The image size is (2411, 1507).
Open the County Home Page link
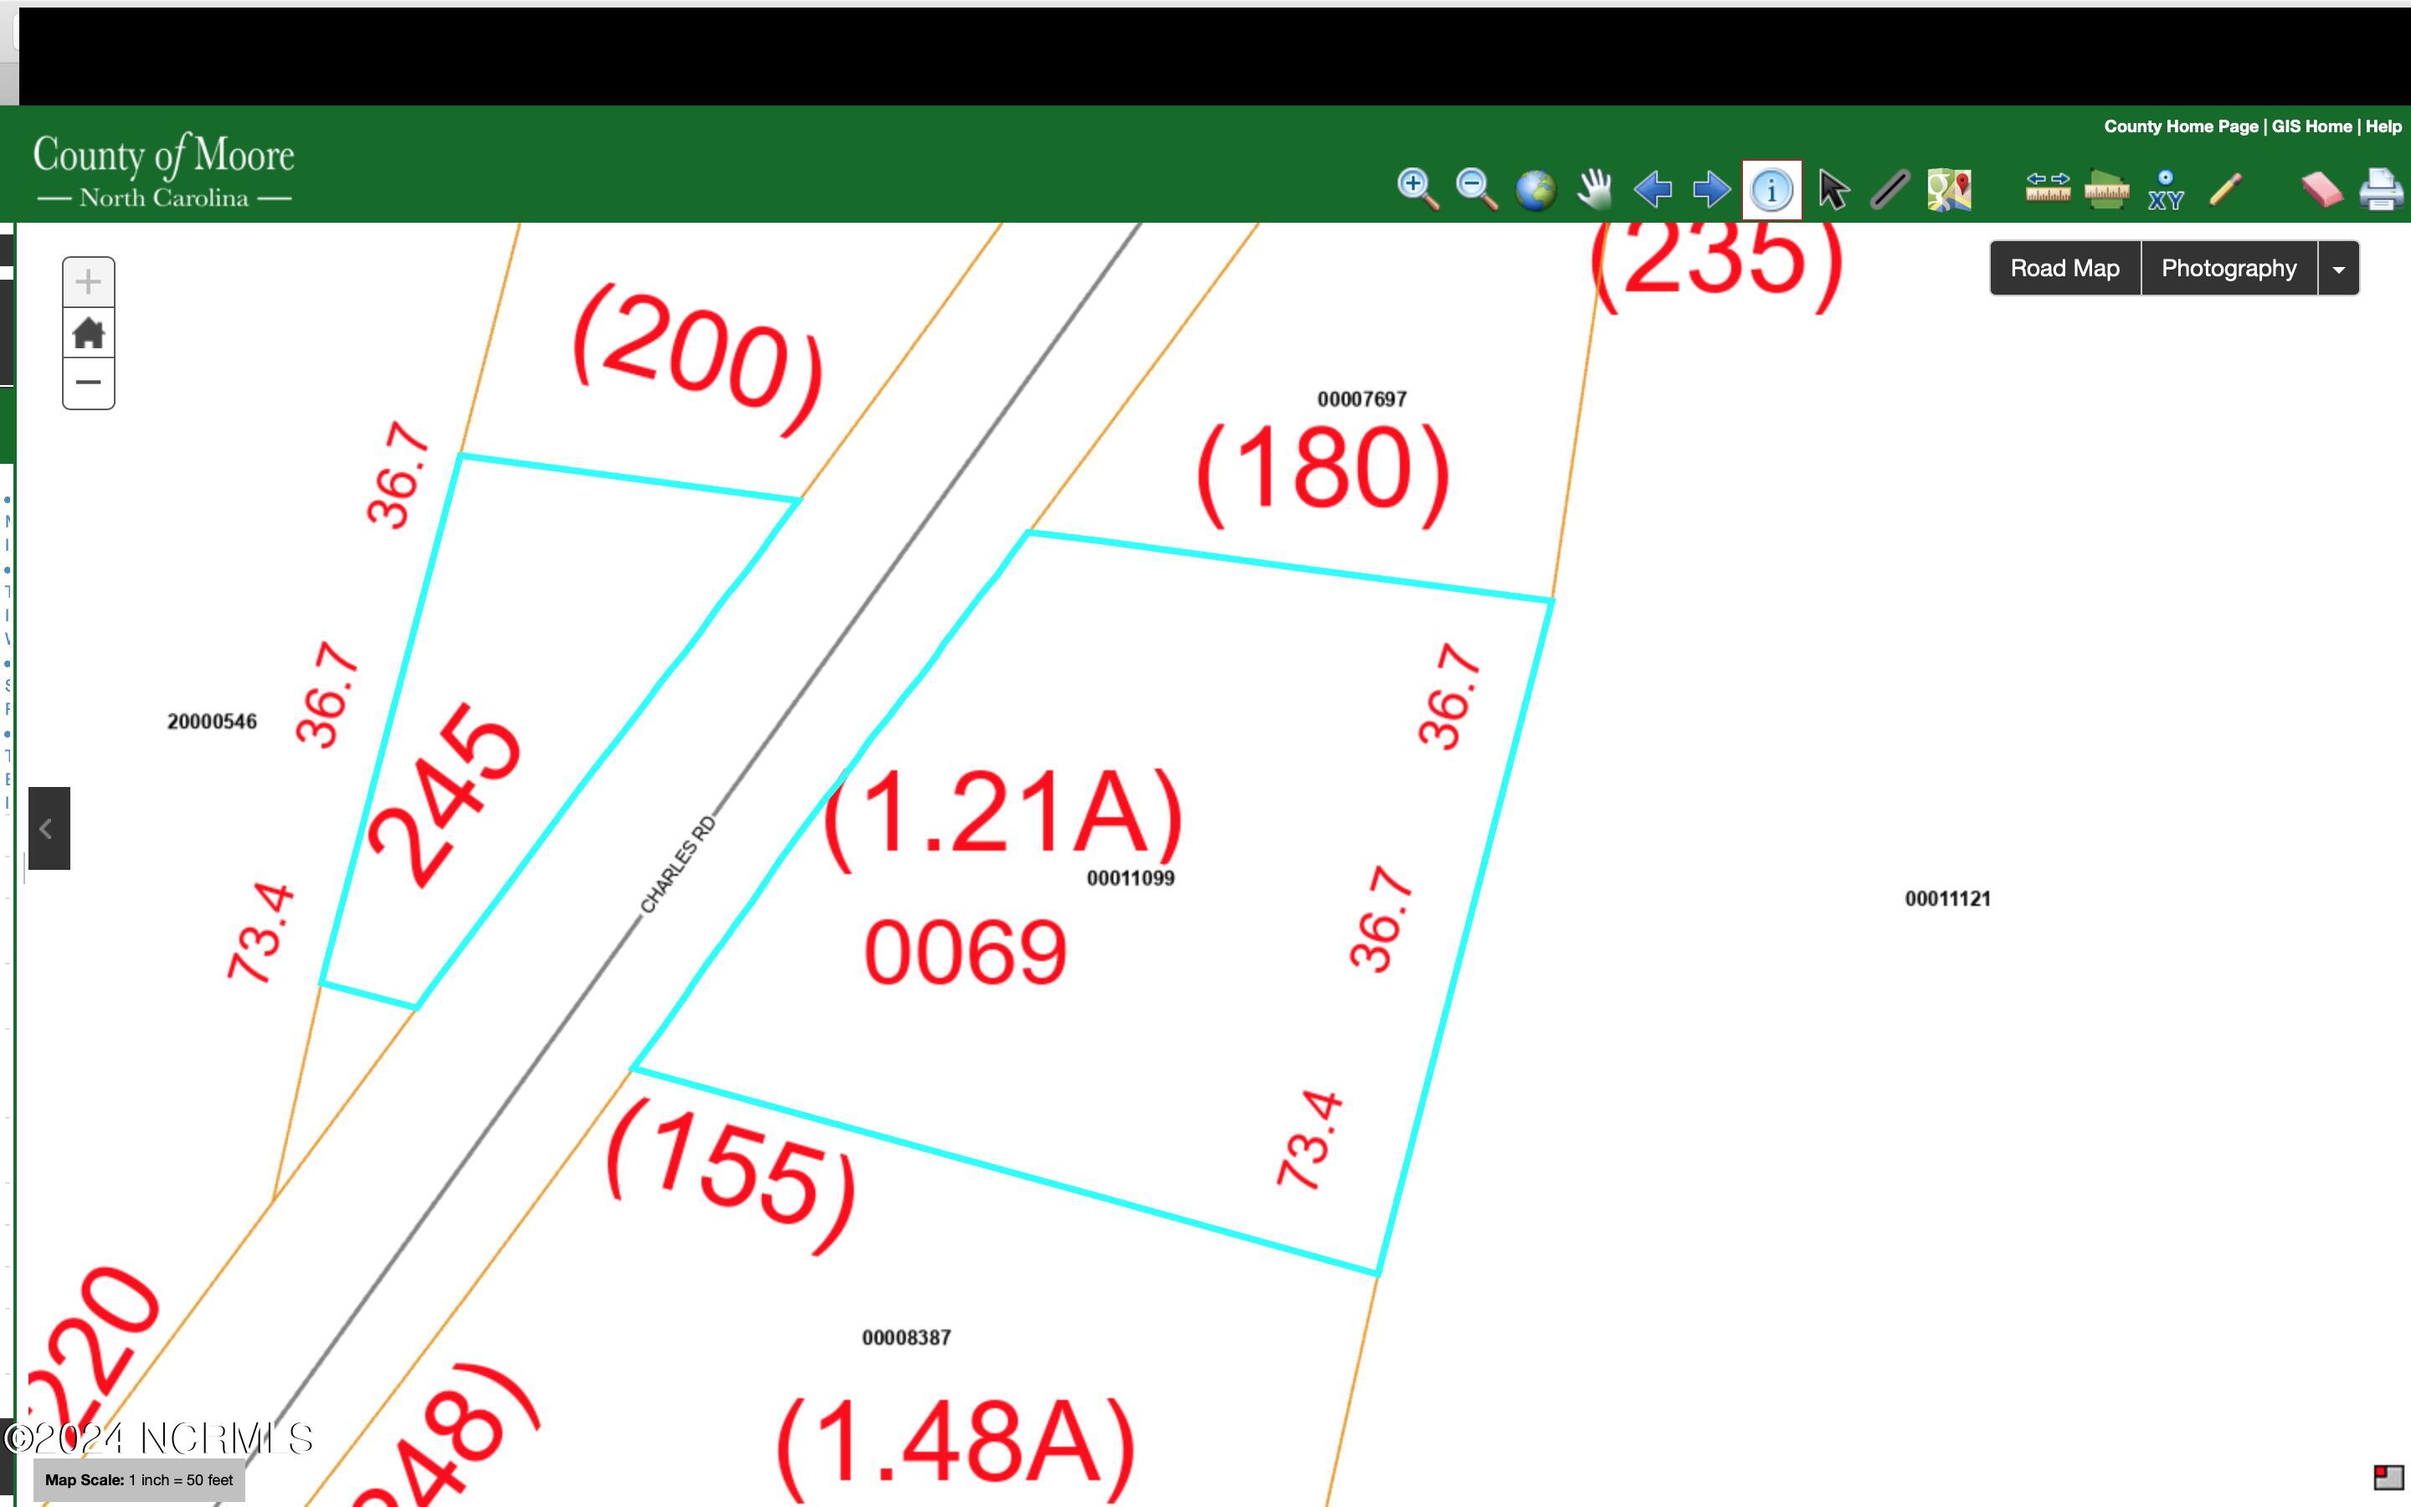coord(2180,126)
